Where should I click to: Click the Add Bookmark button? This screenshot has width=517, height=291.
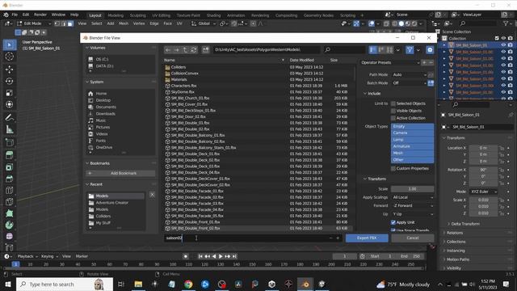point(120,173)
